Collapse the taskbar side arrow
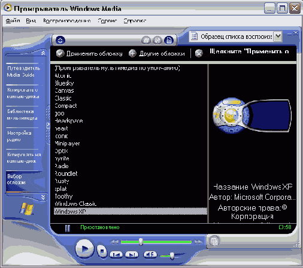The width and height of the screenshot is (303, 268). pyautogui.click(x=48, y=124)
